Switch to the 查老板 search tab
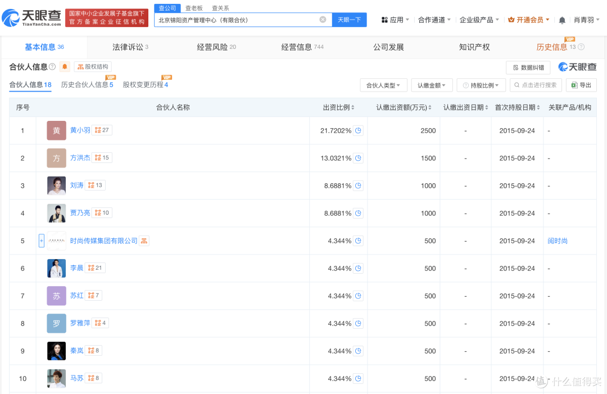Screen dimensions: 607x394 coord(194,8)
